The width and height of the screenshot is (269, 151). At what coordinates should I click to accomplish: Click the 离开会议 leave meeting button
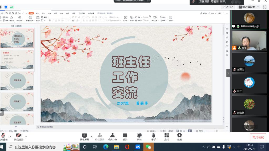[258, 137]
